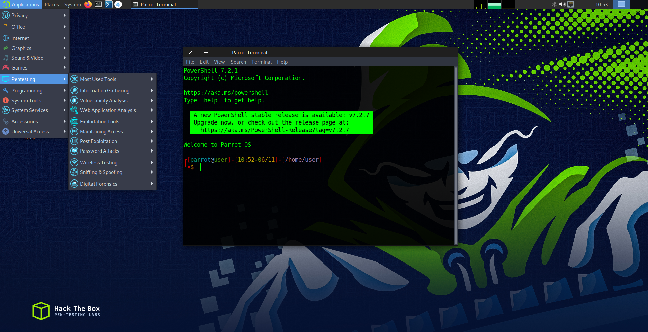This screenshot has height=332, width=648.
Task: Open the terminal View menu
Action: (219, 62)
